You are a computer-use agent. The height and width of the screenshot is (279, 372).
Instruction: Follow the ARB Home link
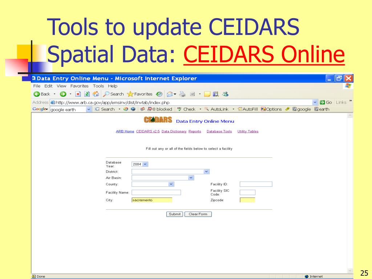pyautogui.click(x=125, y=131)
